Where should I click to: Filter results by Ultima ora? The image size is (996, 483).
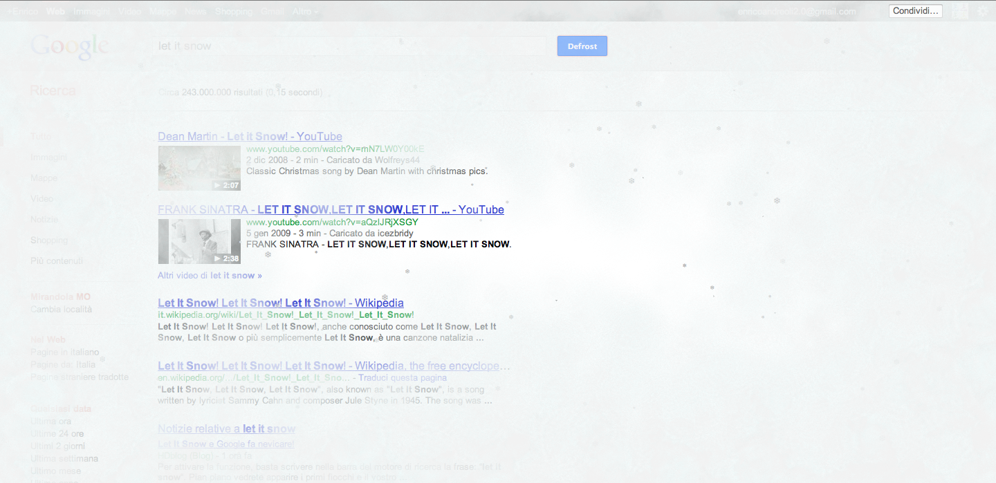pos(50,422)
